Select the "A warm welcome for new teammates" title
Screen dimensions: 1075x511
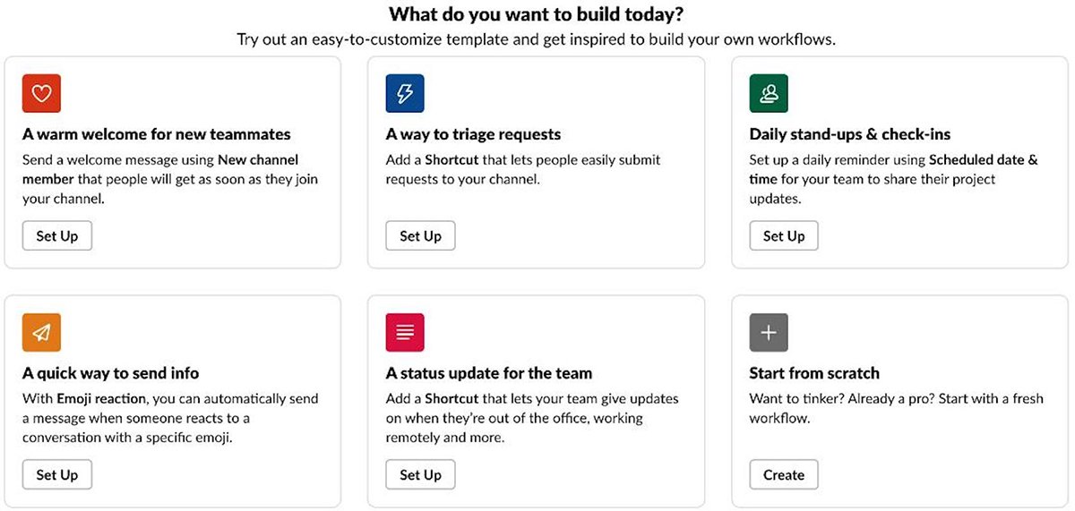tap(157, 134)
